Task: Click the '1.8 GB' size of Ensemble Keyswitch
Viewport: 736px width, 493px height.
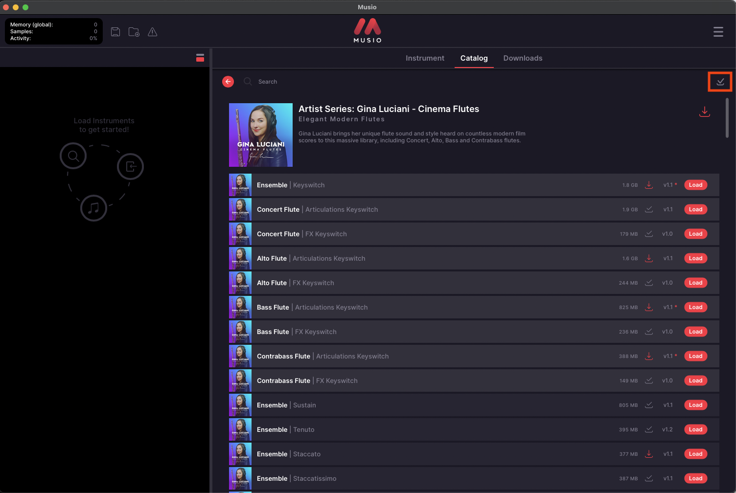Action: (630, 185)
